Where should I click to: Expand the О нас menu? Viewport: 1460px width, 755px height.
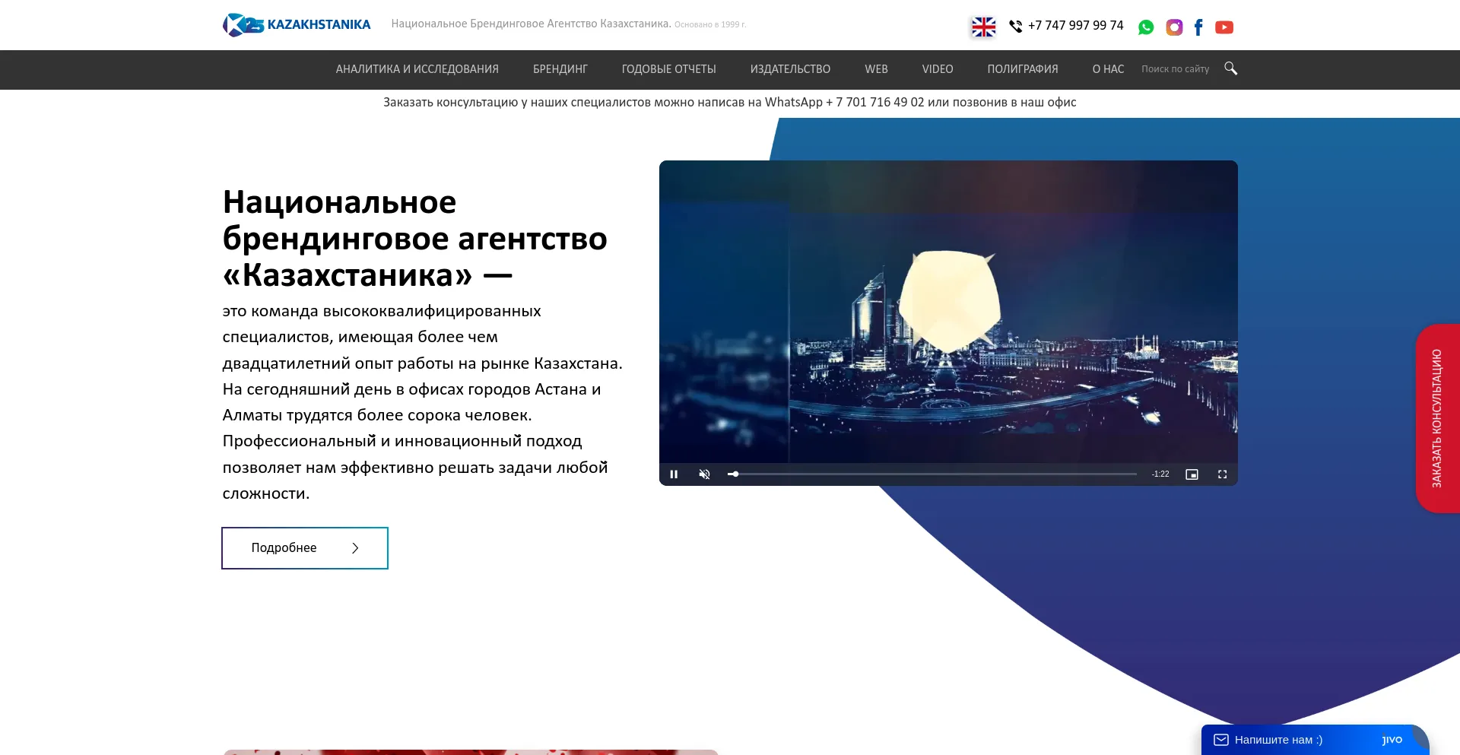coord(1108,69)
